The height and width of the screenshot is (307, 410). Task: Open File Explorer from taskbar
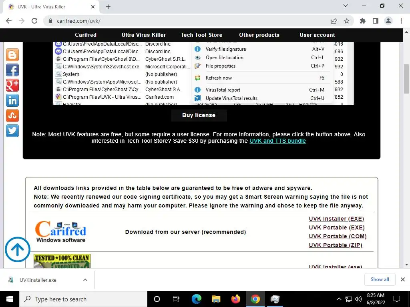[x=216, y=299]
